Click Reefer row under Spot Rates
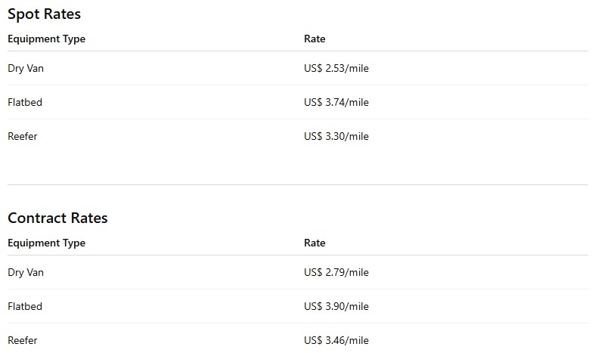The image size is (595, 353). (x=298, y=136)
